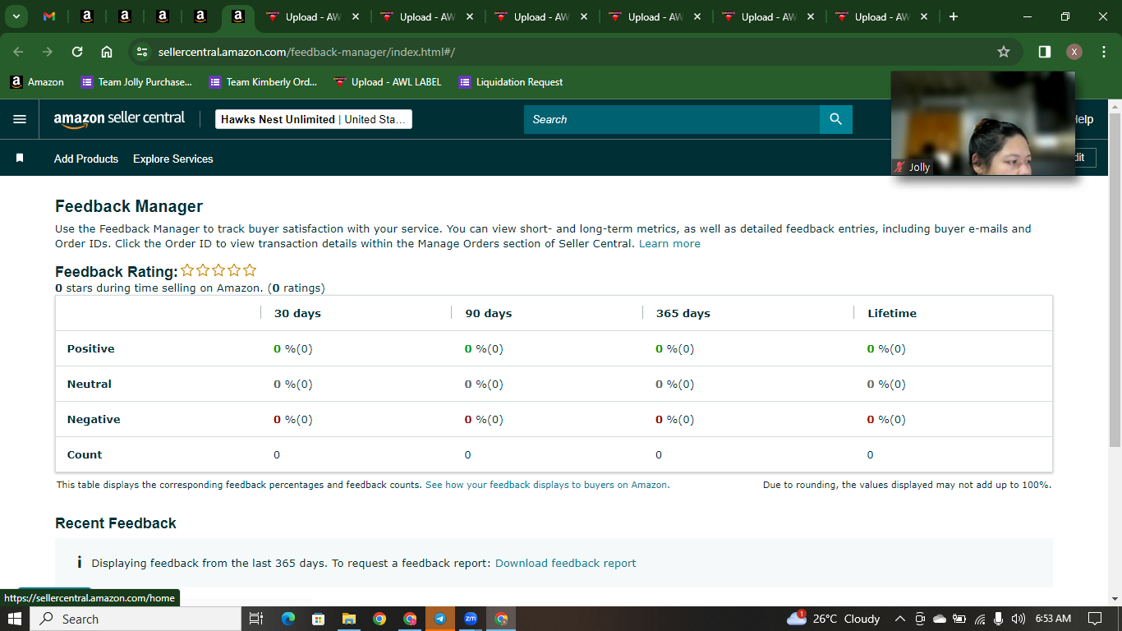Show hidden system tray icons

pyautogui.click(x=899, y=619)
